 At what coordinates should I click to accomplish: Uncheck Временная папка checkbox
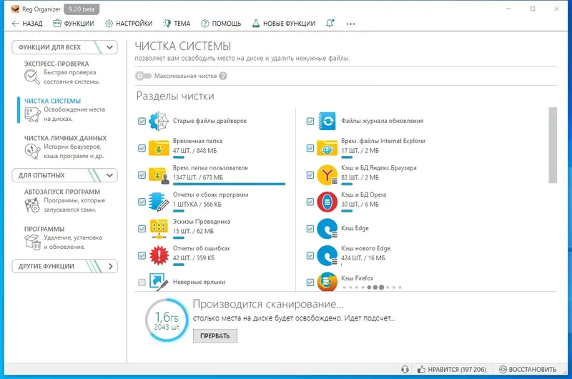[x=142, y=148]
